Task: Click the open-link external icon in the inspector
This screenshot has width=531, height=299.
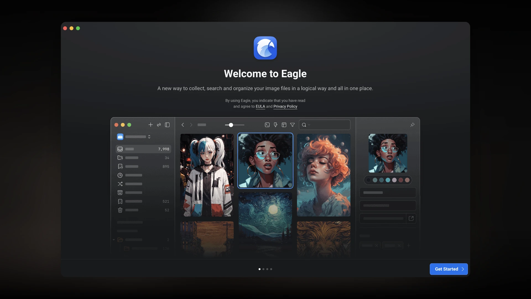Action: (x=411, y=218)
